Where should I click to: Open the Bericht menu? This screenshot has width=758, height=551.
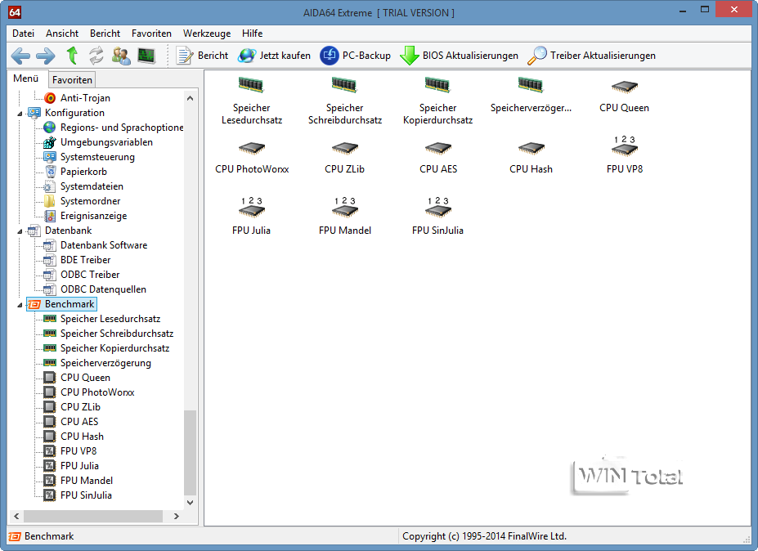[105, 34]
